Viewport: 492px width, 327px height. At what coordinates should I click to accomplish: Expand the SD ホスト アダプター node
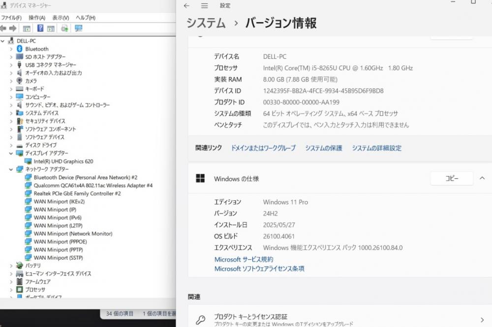click(11, 57)
